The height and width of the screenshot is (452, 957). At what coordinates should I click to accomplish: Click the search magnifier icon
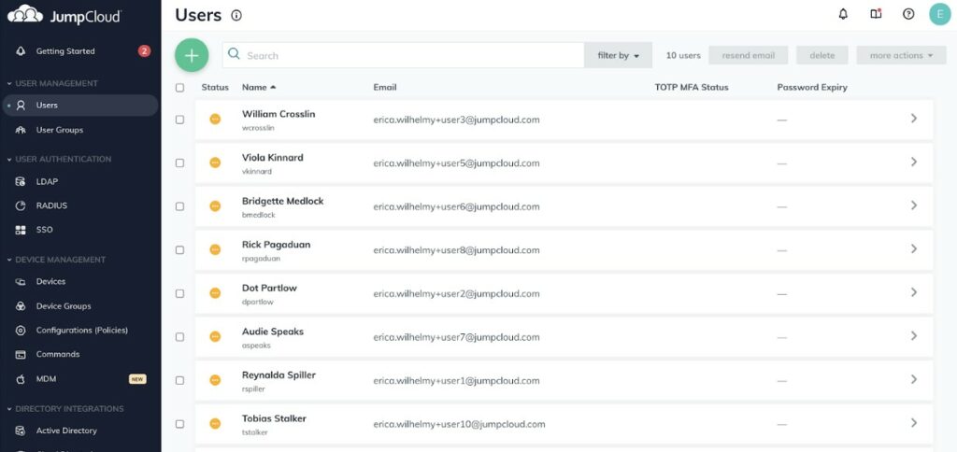[x=234, y=54]
